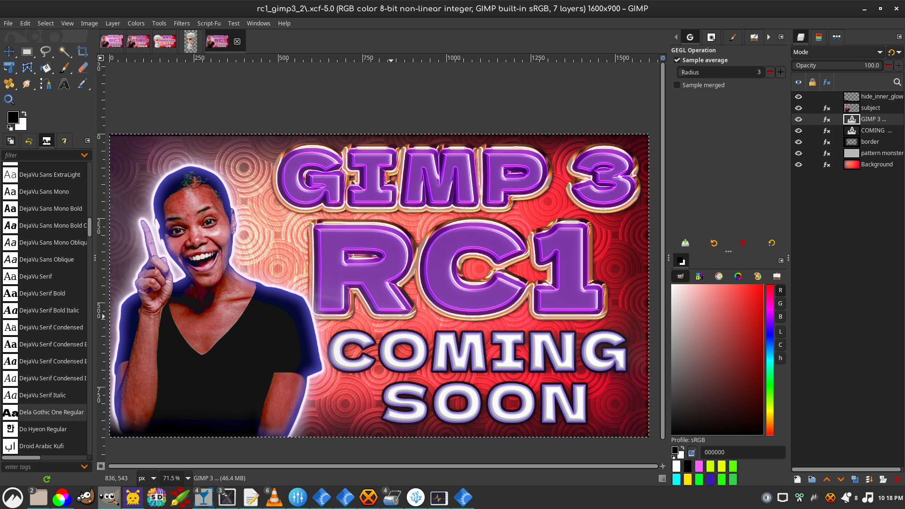Select the Paintbrush tool
This screenshot has height=509, width=905.
[64, 68]
